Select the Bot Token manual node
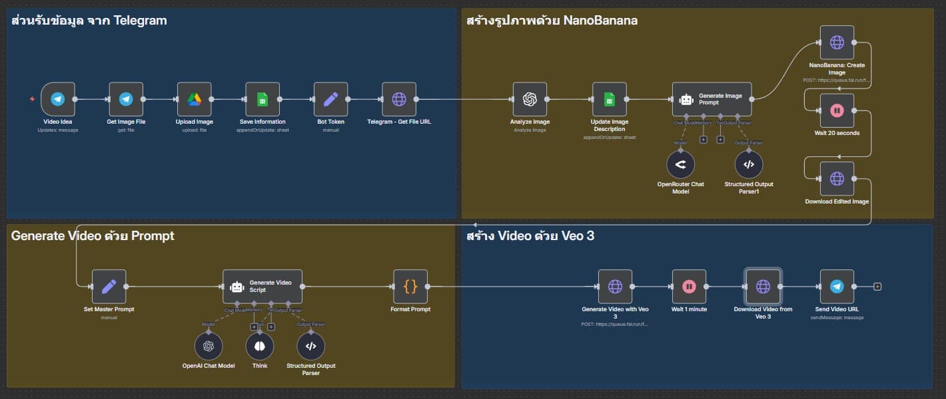The image size is (946, 399). (x=330, y=100)
